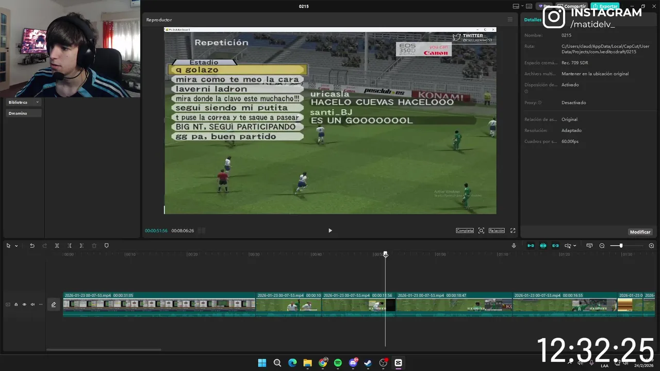This screenshot has height=371, width=660.
Task: Click the Rec. 709 SDR value
Action: (x=574, y=63)
